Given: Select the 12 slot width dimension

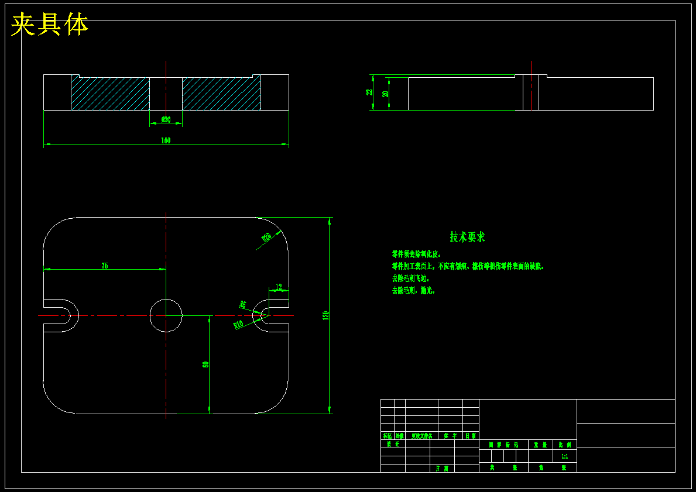Looking at the screenshot, I should pyautogui.click(x=279, y=287).
